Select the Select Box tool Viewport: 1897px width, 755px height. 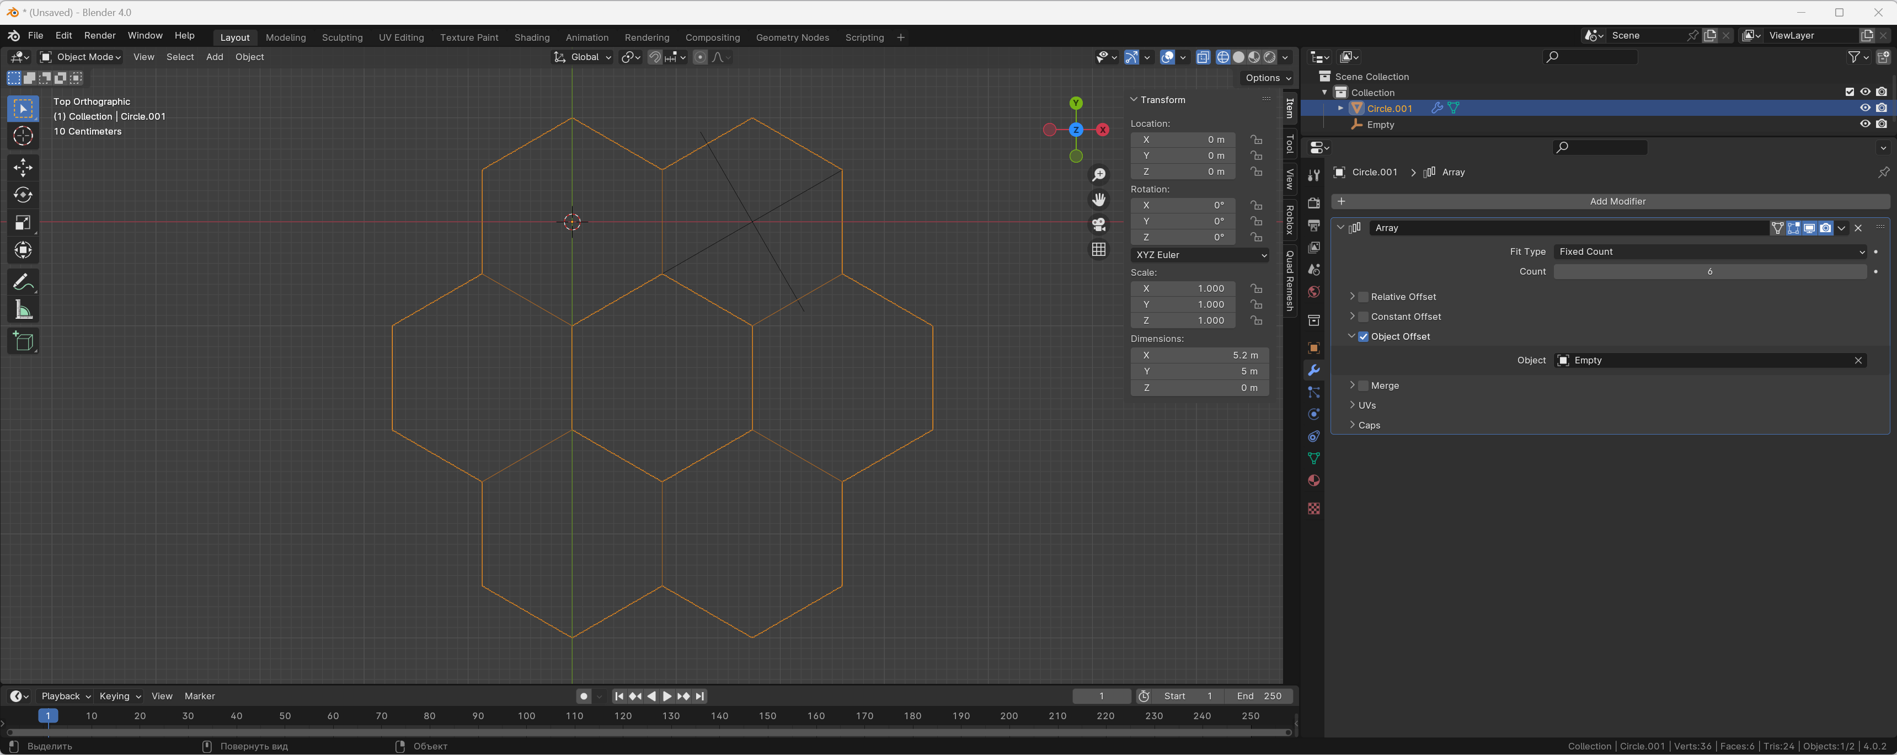coord(23,108)
